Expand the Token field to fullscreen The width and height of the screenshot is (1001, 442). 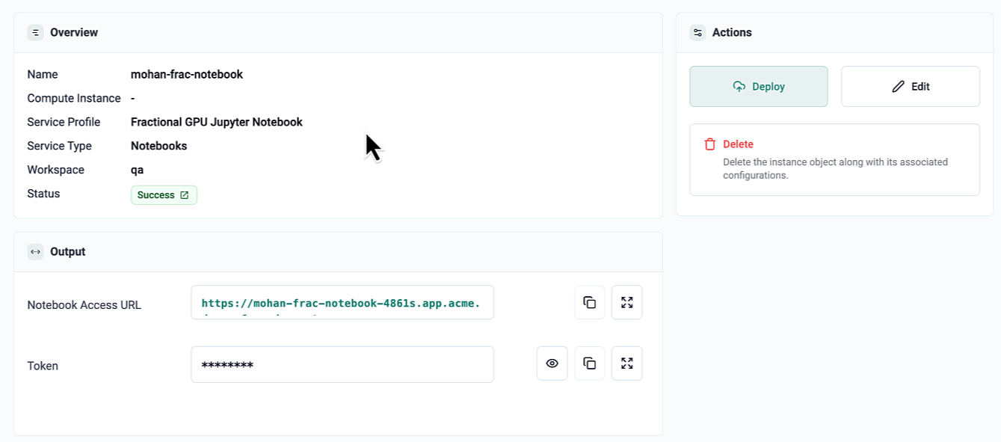pos(626,363)
